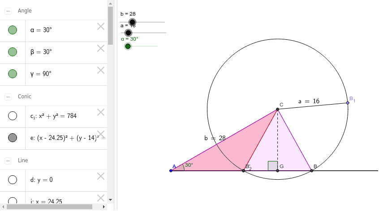
Task: Select the α = 30° expression text
Action: click(41, 30)
